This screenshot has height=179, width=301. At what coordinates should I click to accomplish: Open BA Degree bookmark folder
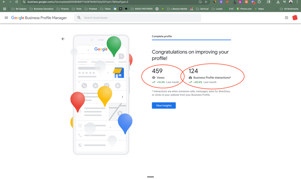click(x=19, y=9)
